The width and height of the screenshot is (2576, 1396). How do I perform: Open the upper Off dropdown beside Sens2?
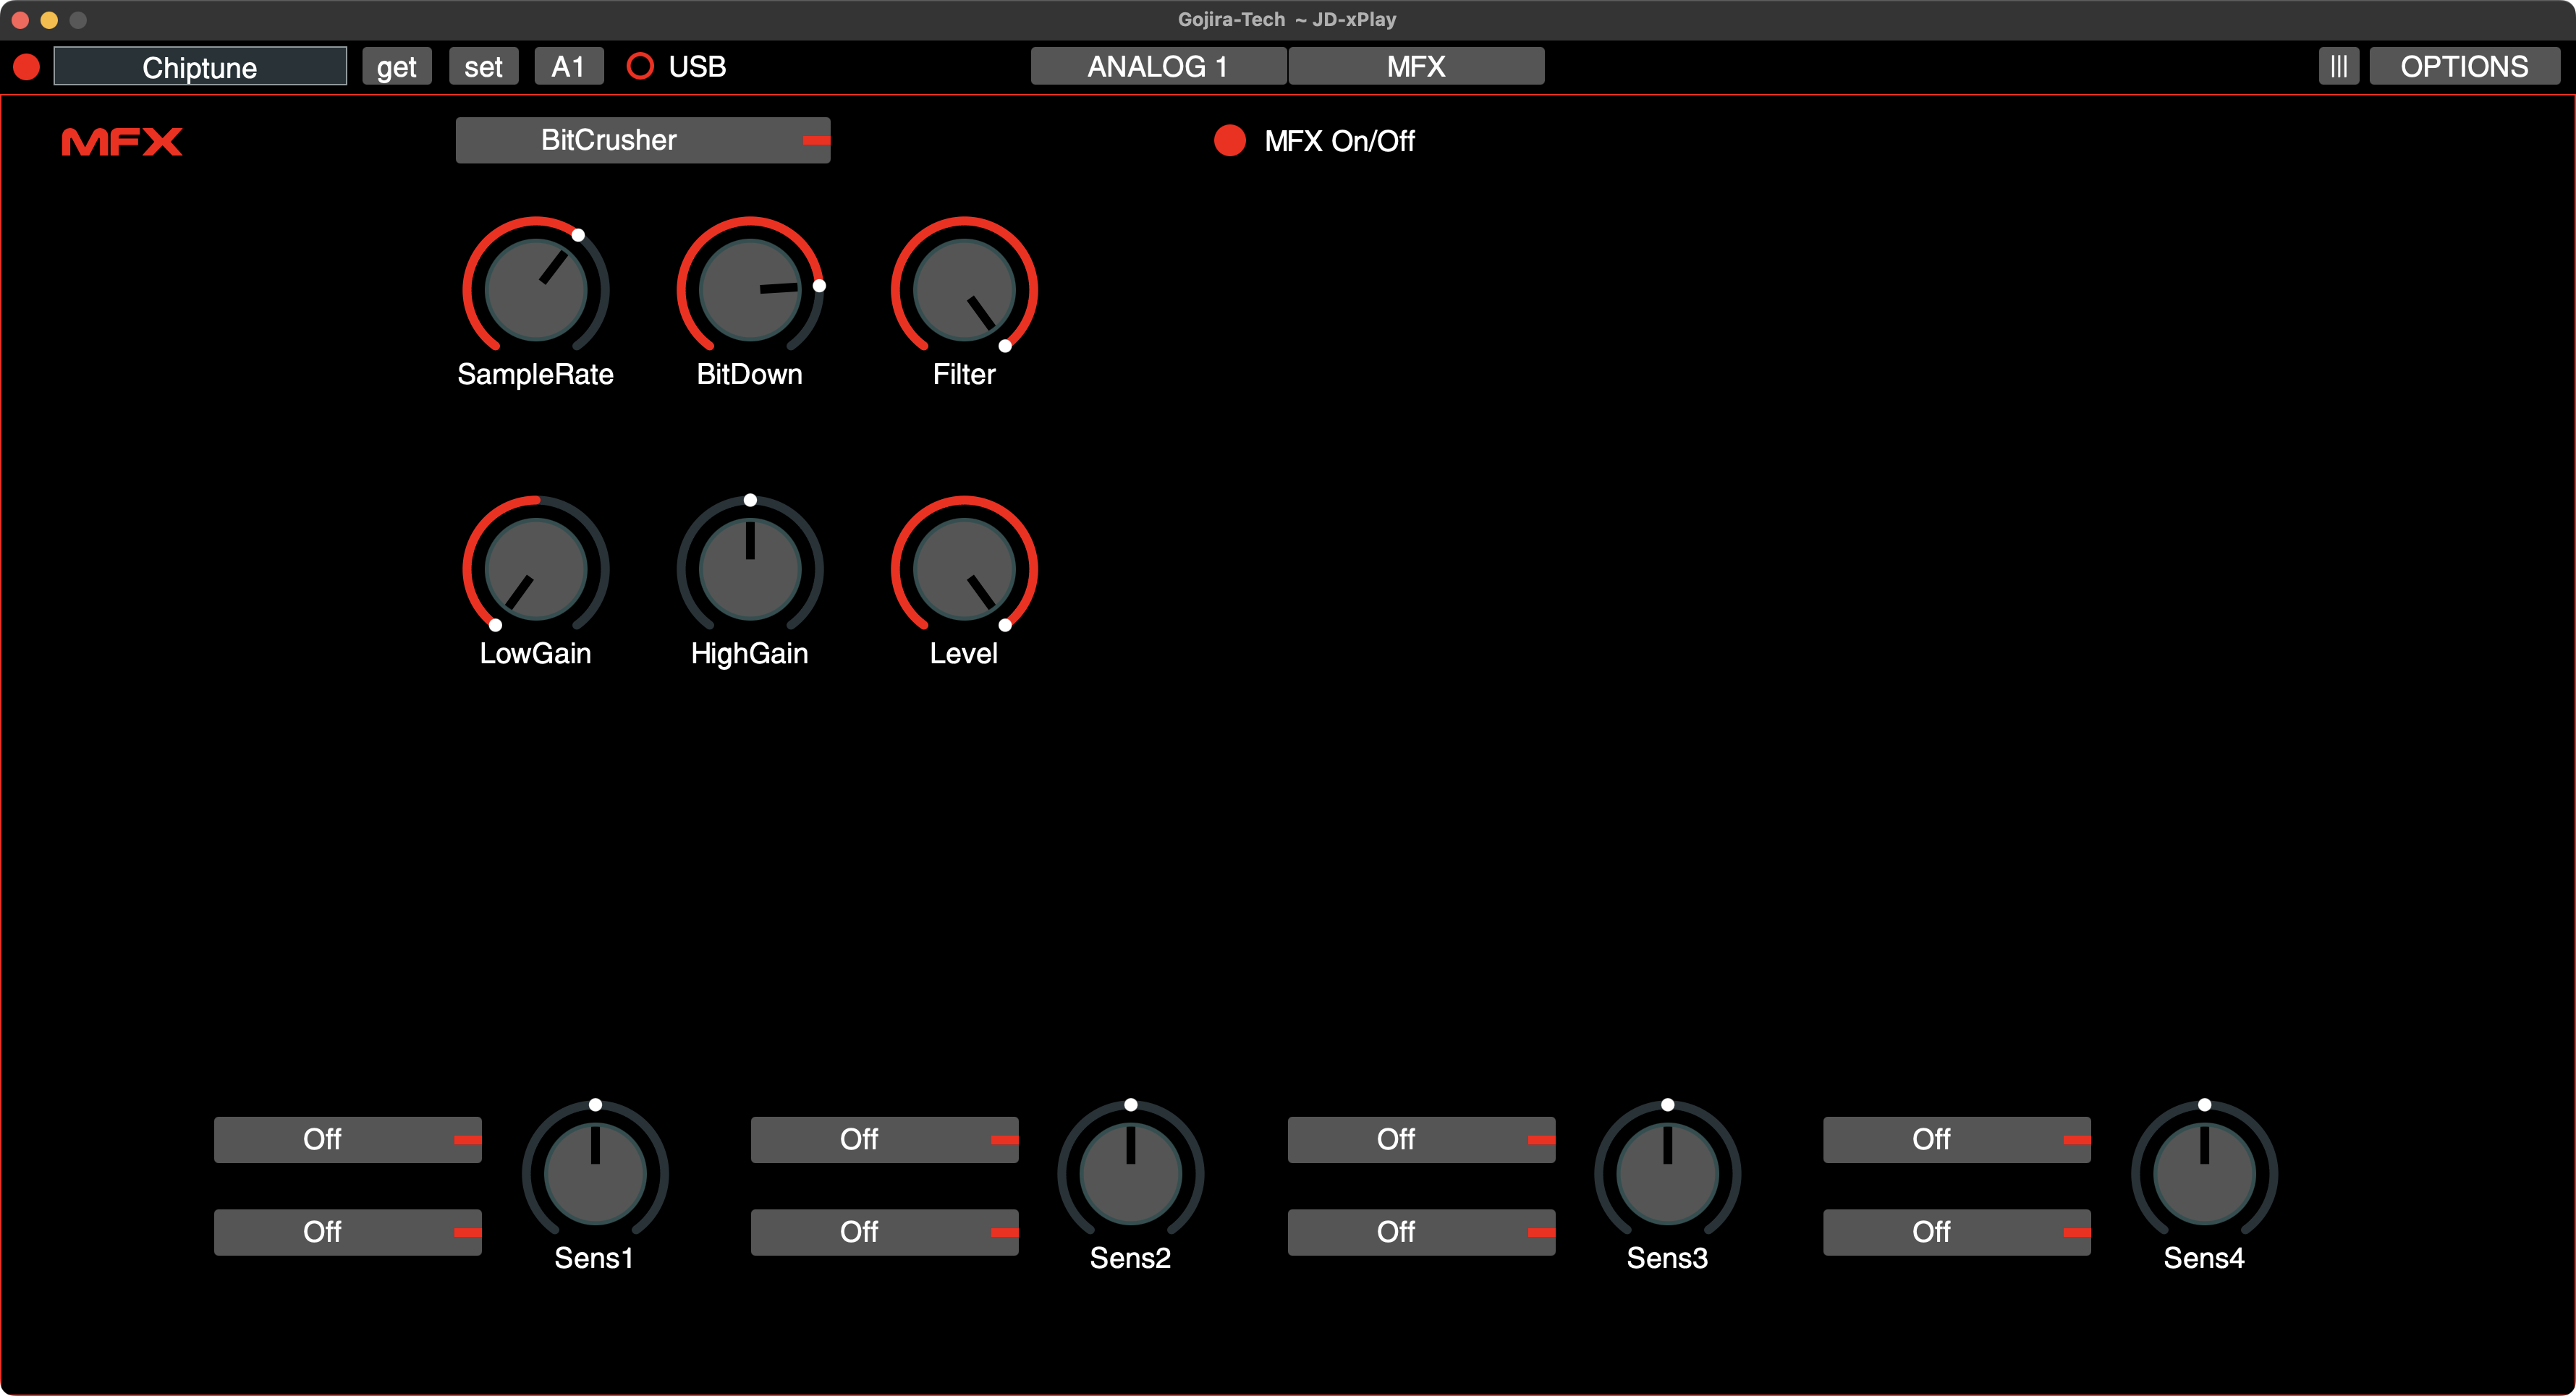tap(885, 1139)
